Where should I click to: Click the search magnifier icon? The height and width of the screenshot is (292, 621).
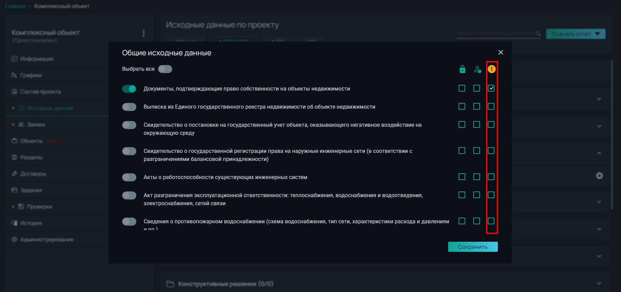pos(538,34)
